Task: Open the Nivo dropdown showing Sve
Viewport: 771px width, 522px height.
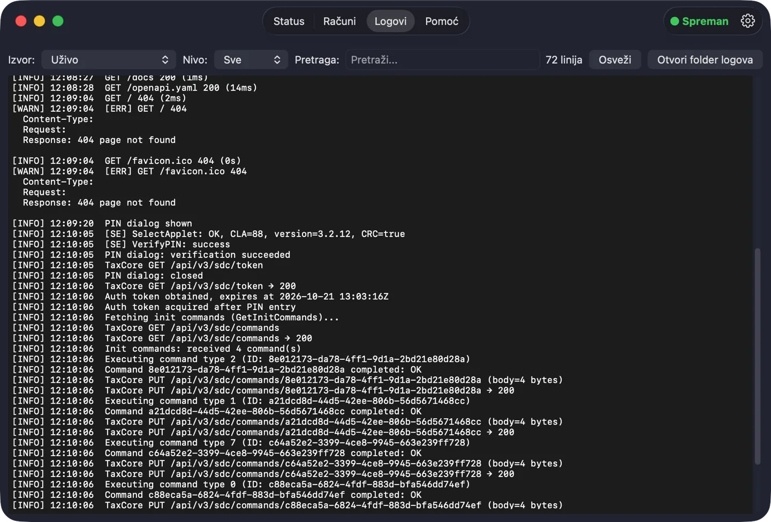Action: pos(251,60)
